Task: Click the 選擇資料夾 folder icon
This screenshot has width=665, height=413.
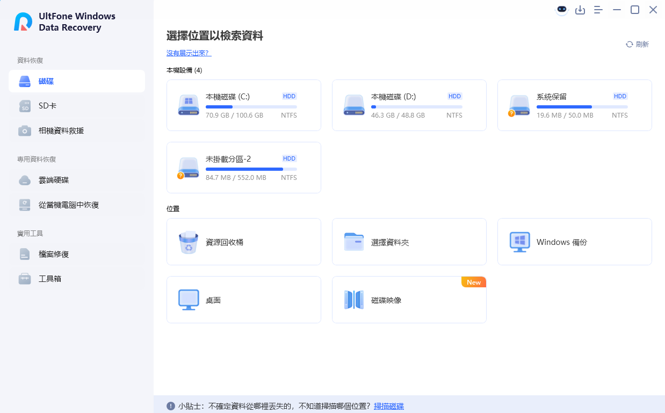Action: pos(354,242)
